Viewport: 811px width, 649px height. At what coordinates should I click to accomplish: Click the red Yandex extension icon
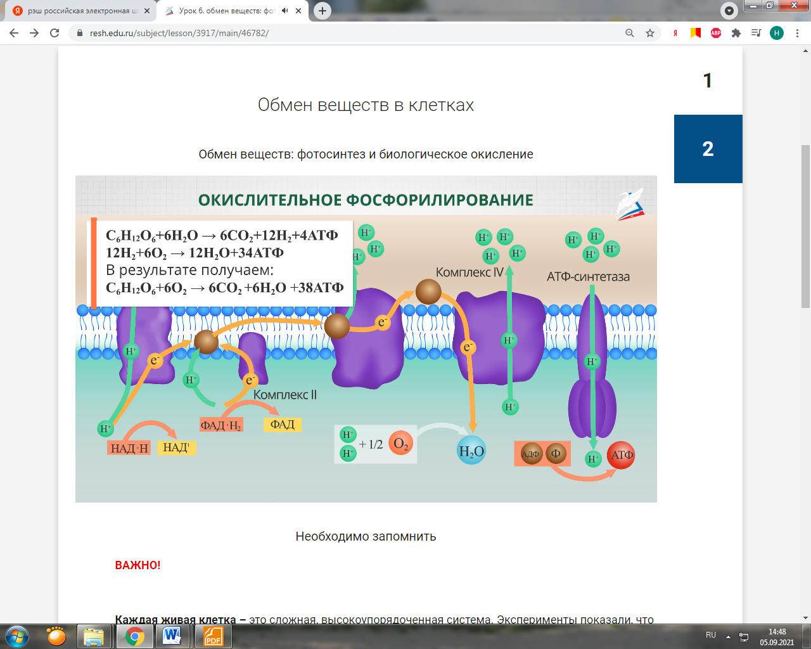[675, 33]
